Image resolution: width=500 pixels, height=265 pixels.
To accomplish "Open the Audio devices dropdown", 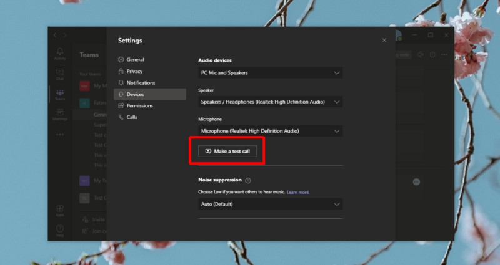I will point(271,73).
